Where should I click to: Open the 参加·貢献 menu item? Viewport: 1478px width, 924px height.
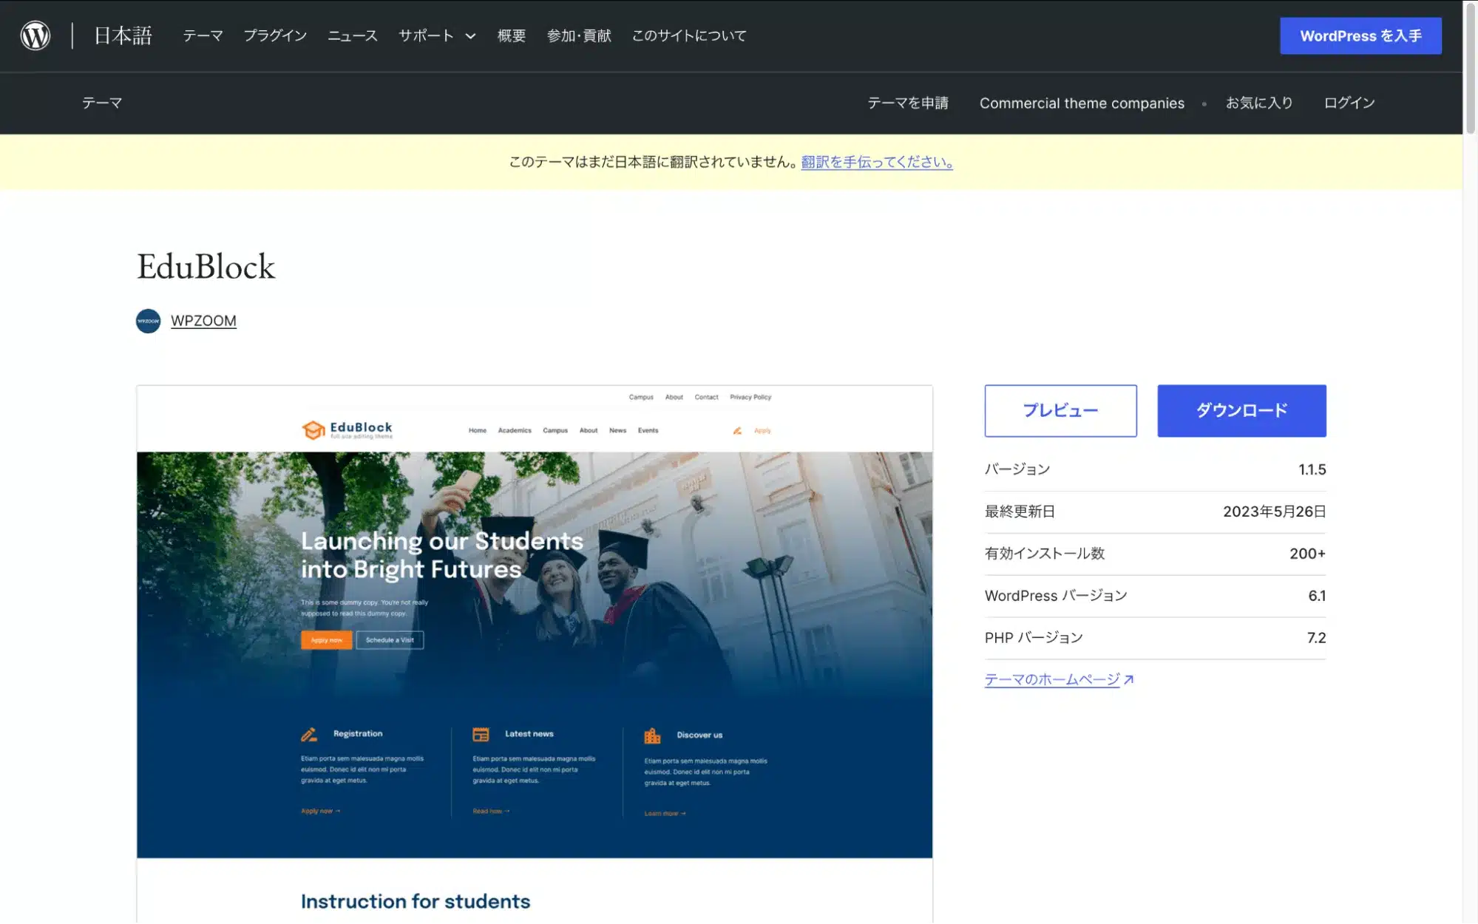tap(579, 35)
